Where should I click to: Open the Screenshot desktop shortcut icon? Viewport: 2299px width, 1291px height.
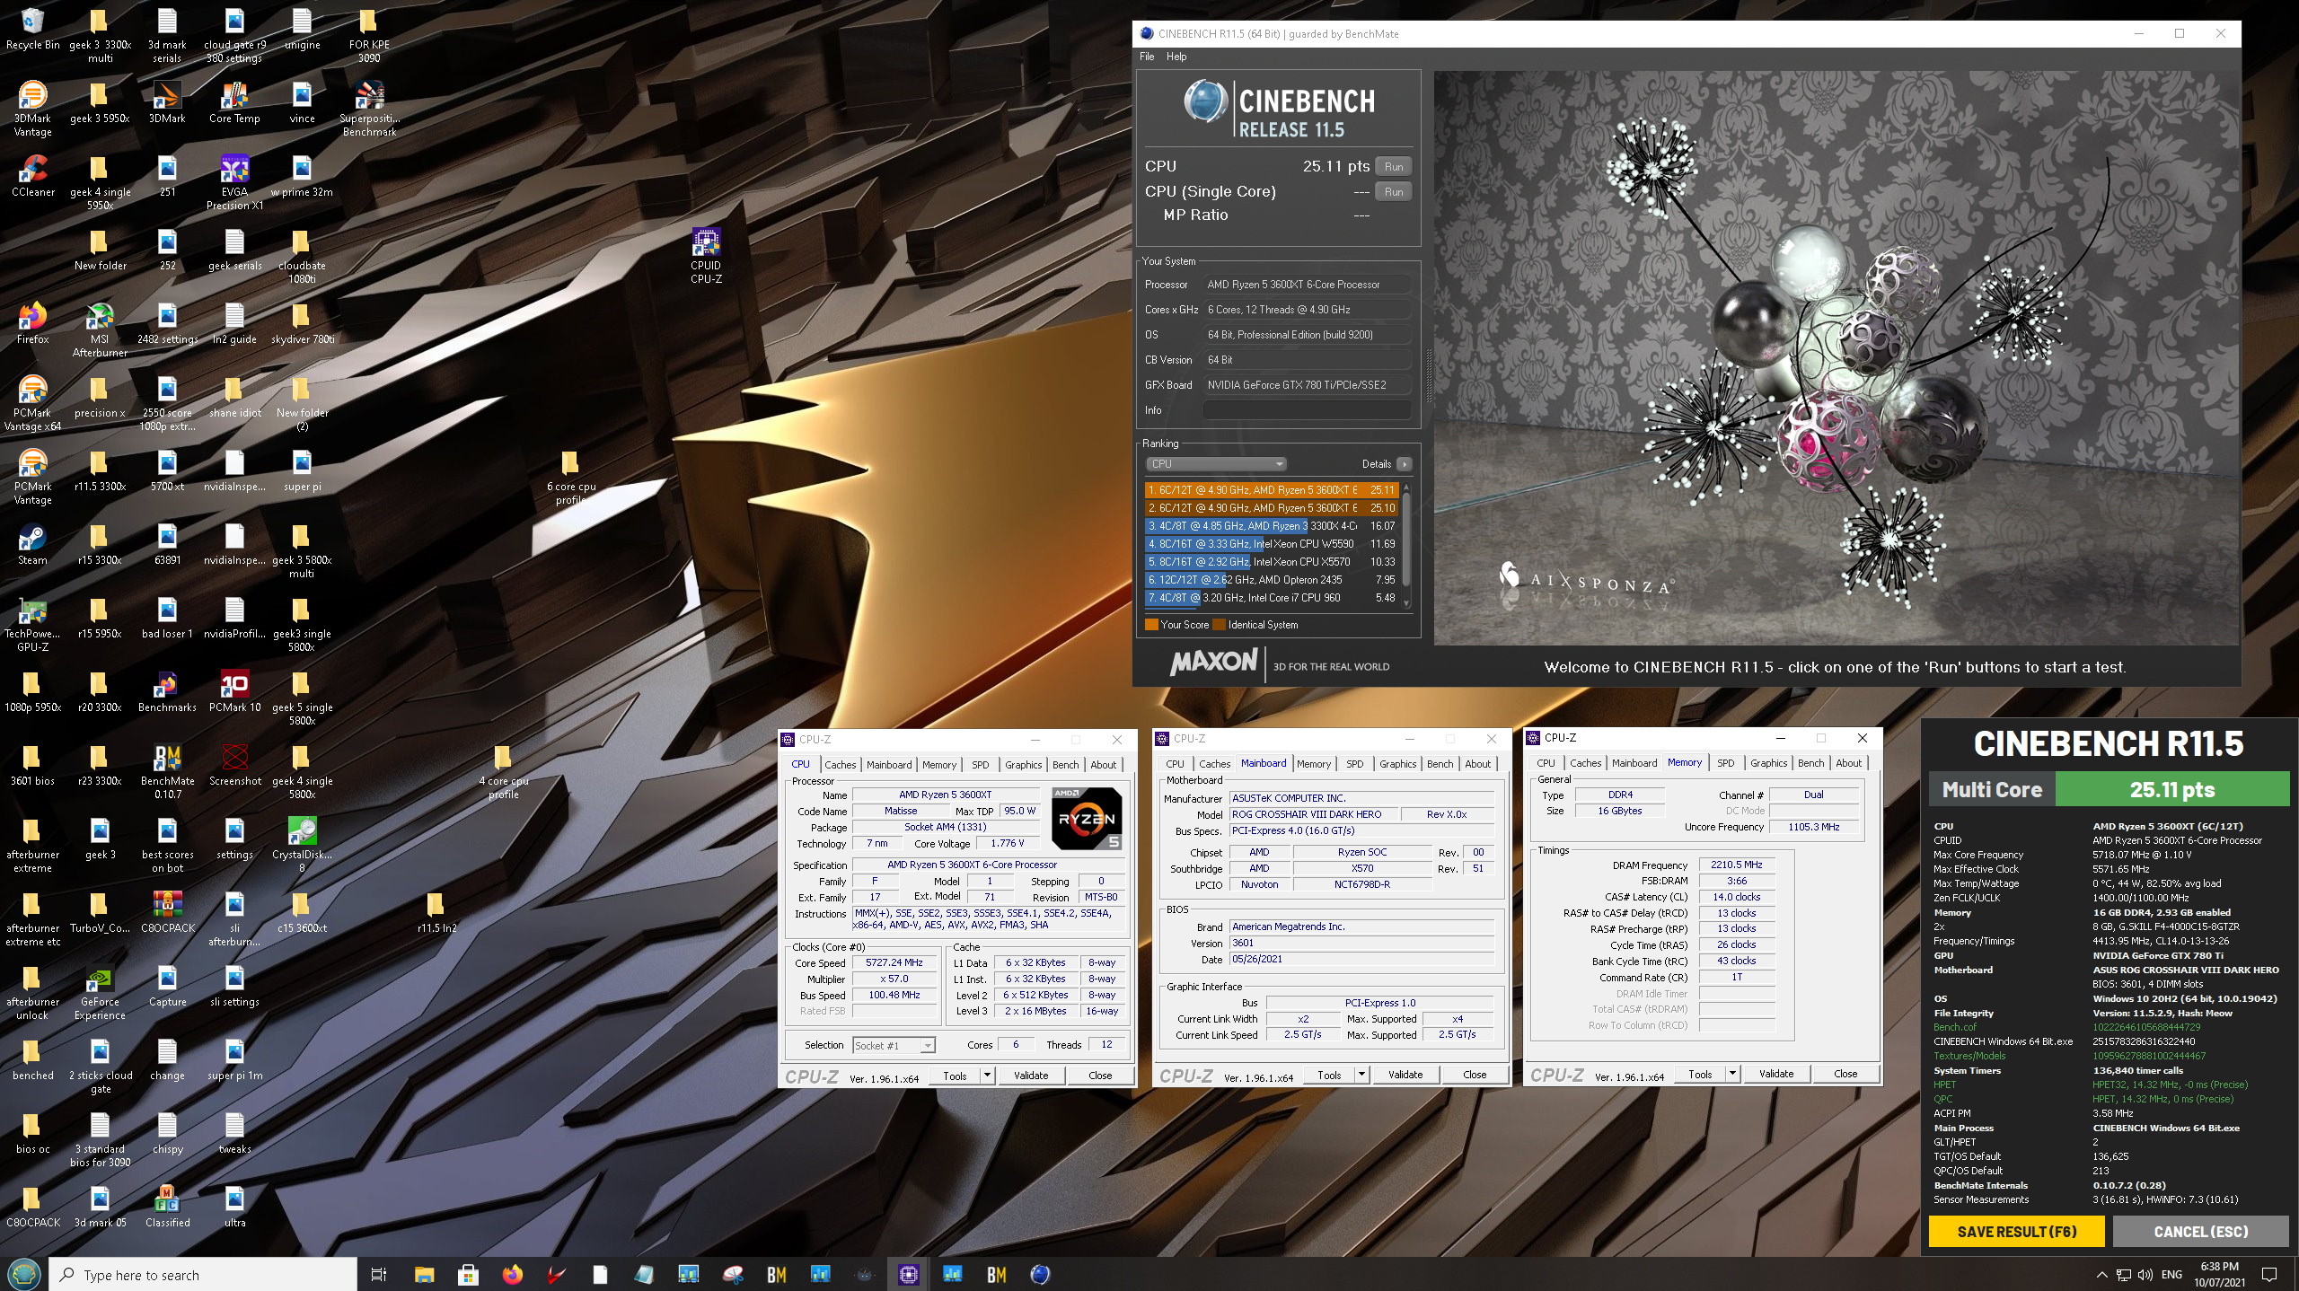(x=234, y=765)
